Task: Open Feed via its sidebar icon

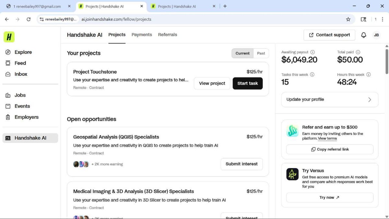Action: tap(8, 63)
